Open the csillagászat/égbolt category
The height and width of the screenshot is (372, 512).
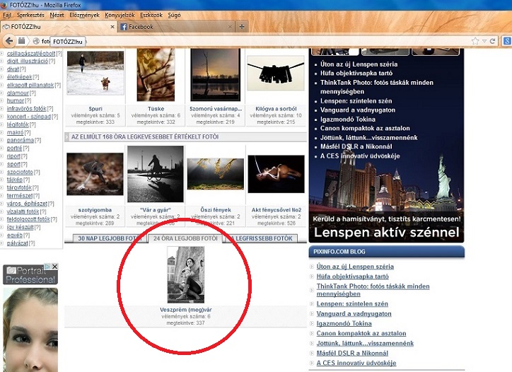pos(31,53)
